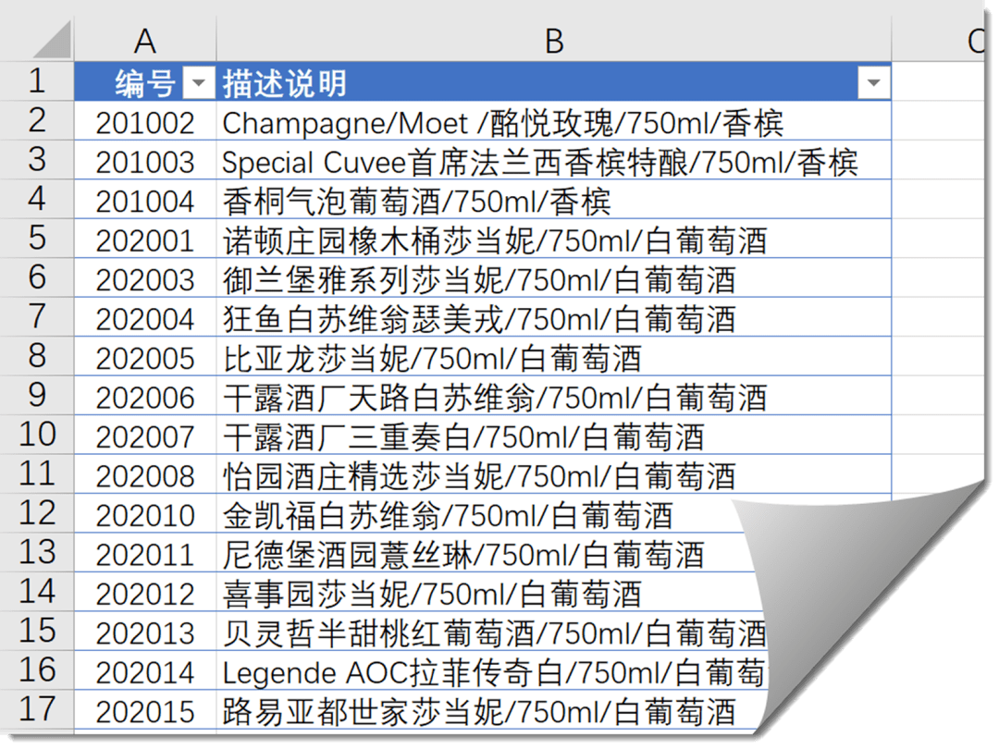Image resolution: width=999 pixels, height=749 pixels.
Task: Click the Champagne/Moet description cell
Action: [554, 122]
